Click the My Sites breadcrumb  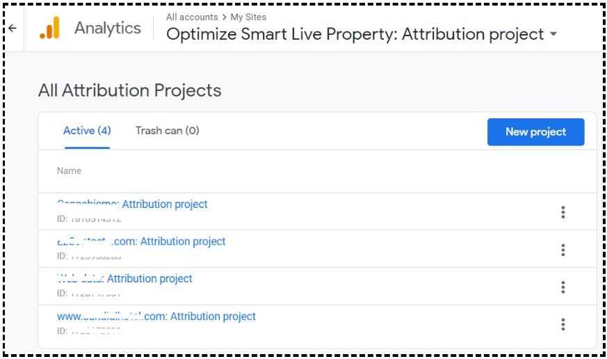[x=248, y=17]
